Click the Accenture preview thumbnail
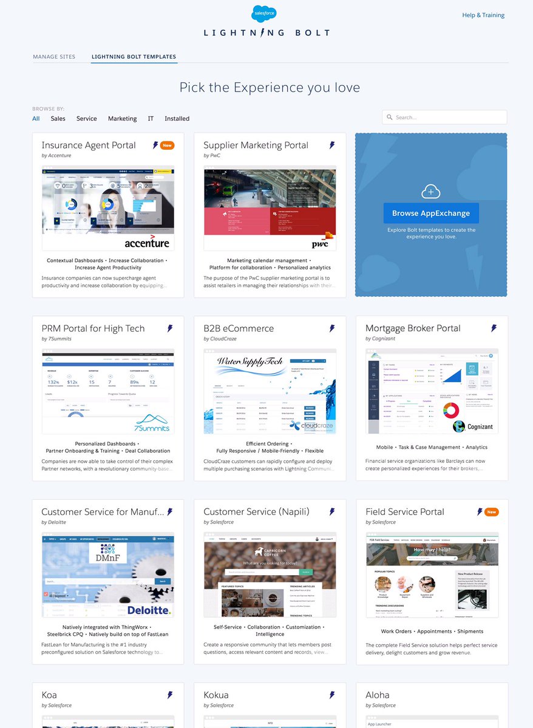Viewport: 533px width, 728px height. point(108,208)
